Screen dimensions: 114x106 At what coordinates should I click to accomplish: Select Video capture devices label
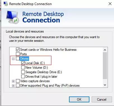pyautogui.click(x=35, y=81)
